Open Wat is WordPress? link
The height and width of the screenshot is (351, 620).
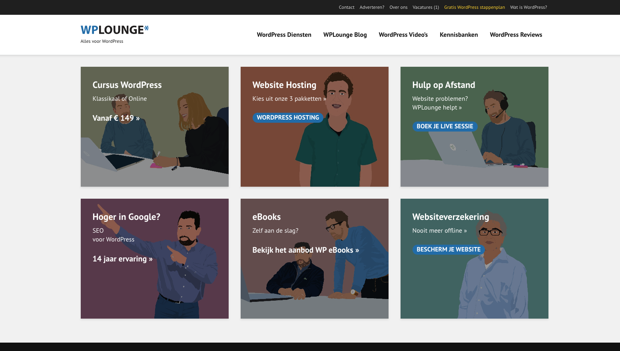(528, 7)
